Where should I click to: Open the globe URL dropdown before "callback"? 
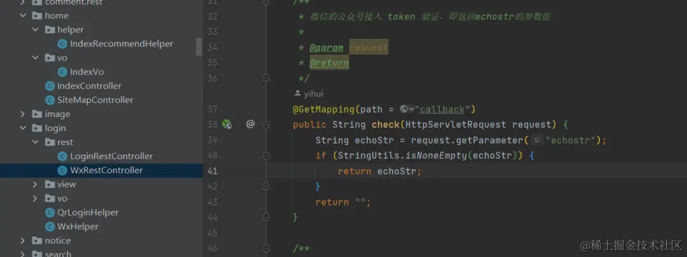(x=407, y=109)
